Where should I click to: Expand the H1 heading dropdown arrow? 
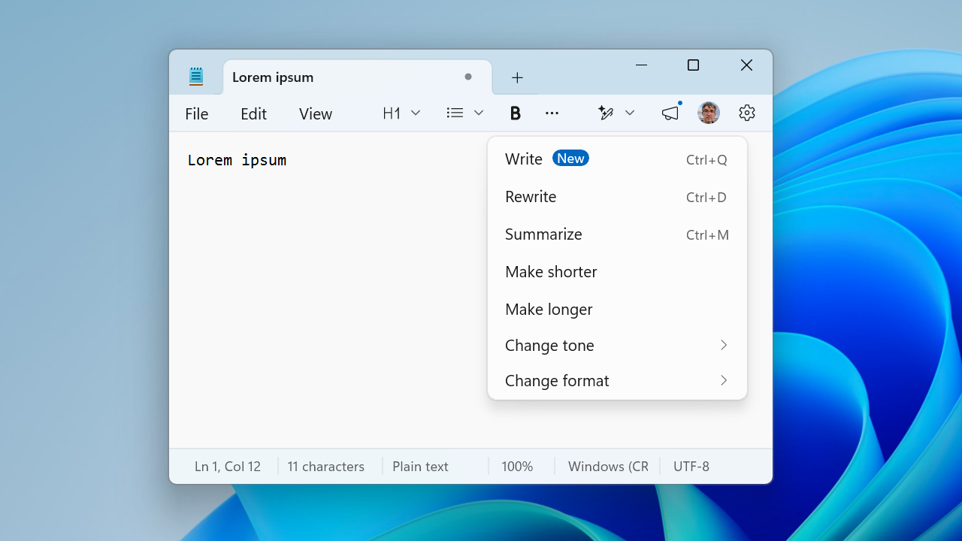(x=416, y=113)
